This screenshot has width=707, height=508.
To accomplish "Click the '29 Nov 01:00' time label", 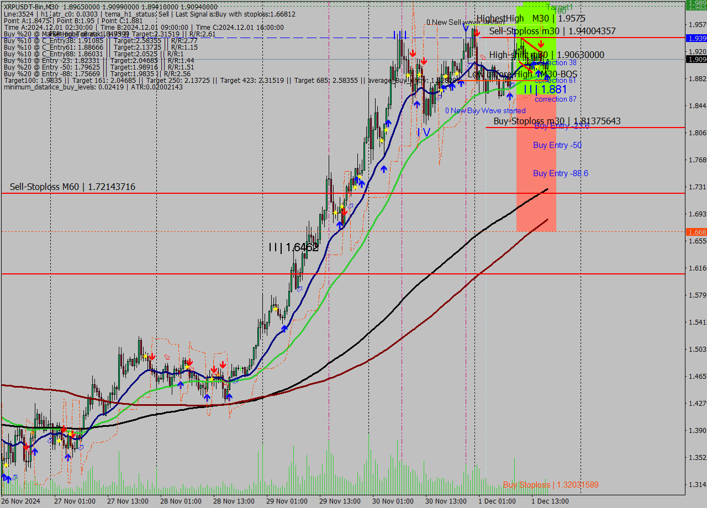I will (x=287, y=501).
